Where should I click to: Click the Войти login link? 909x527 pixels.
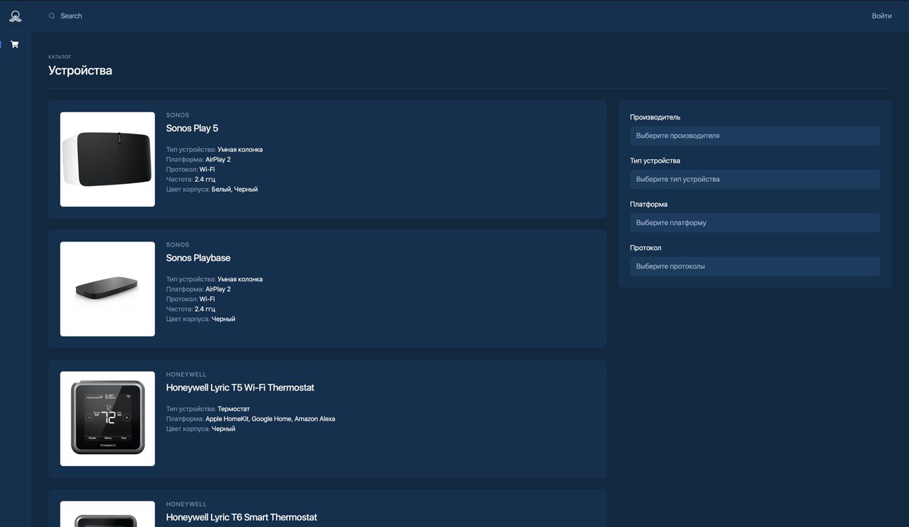(881, 16)
